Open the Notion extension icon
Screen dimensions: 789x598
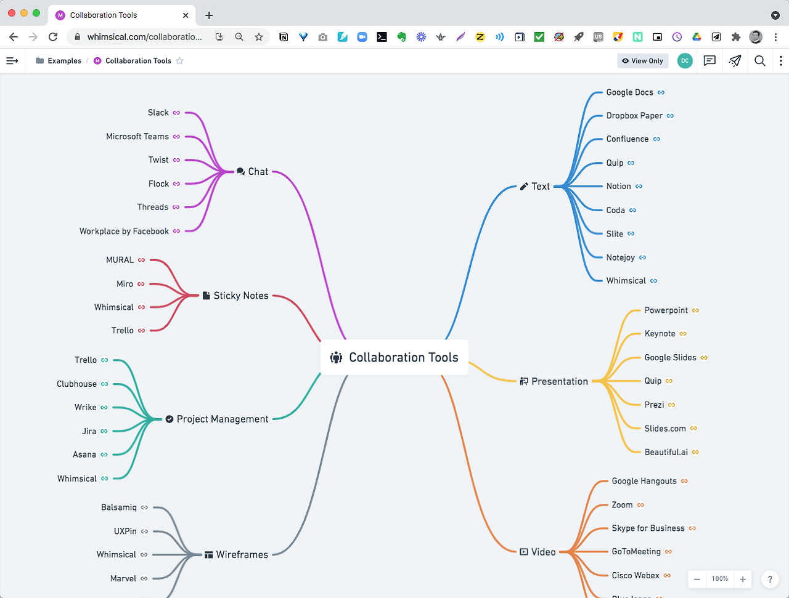pyautogui.click(x=284, y=37)
